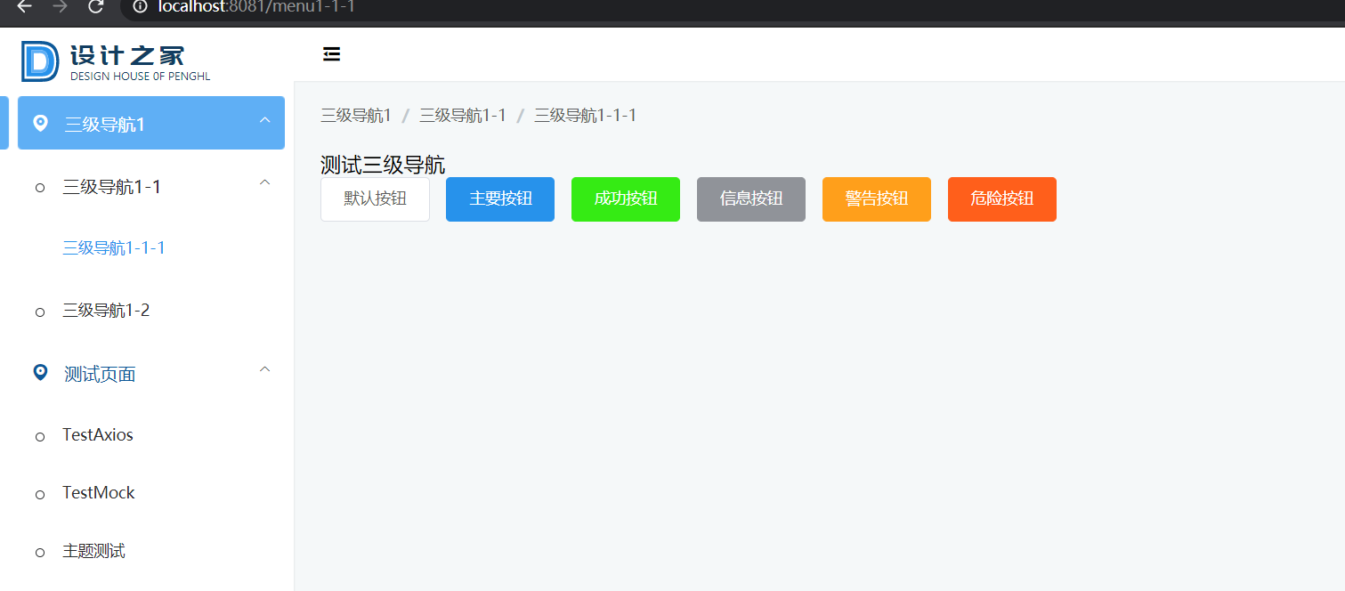Click the circle bullet icon beside TestAxios
1345x591 pixels.
click(x=39, y=436)
